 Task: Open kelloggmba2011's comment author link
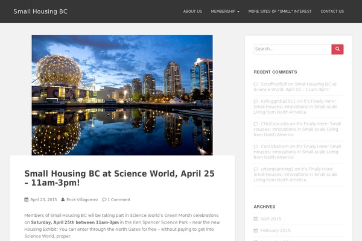(278, 101)
